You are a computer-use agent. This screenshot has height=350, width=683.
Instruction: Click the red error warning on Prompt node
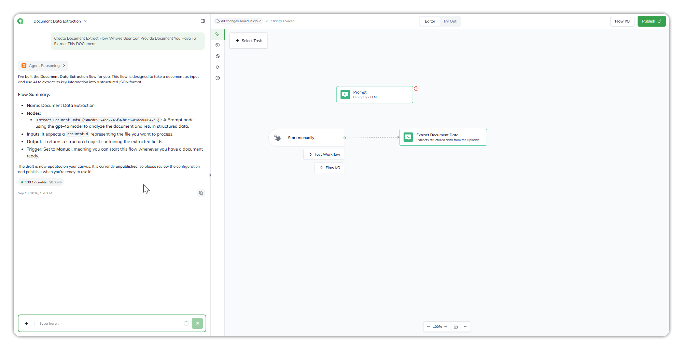pyautogui.click(x=416, y=88)
